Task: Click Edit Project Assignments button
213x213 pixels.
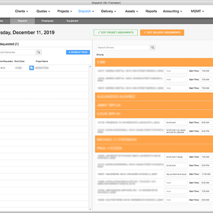Action: coord(116,32)
